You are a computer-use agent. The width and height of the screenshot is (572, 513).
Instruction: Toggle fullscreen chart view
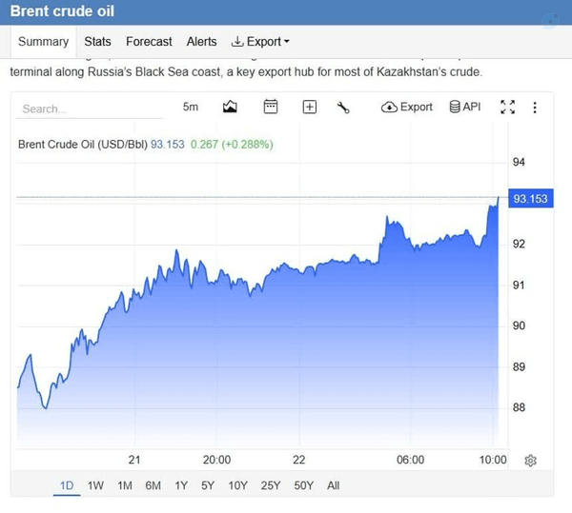point(507,107)
